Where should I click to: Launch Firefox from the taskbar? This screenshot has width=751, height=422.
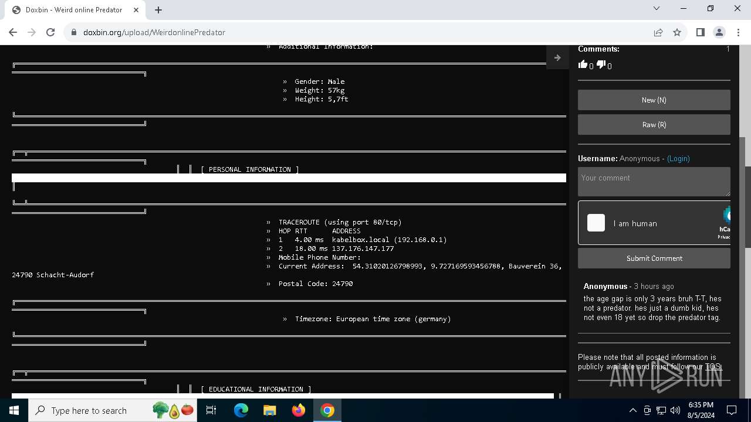298,410
